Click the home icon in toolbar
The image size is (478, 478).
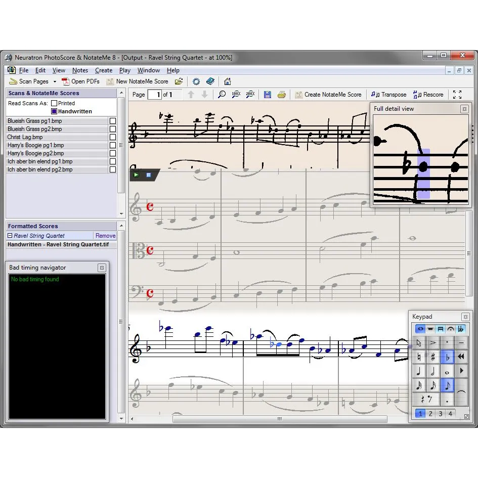228,81
